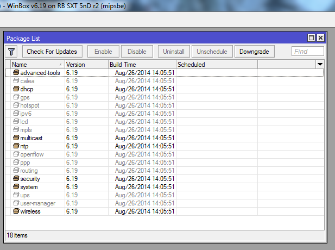Screen dimensions: 335x250
Task: Select the routing package name
Action: (x=29, y=171)
